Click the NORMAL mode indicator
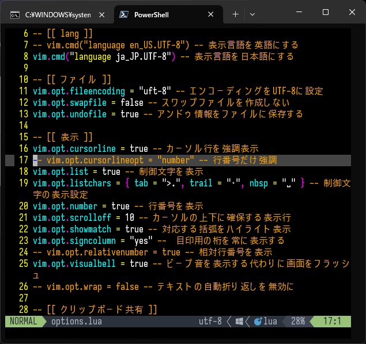The image size is (366, 344). point(23,322)
